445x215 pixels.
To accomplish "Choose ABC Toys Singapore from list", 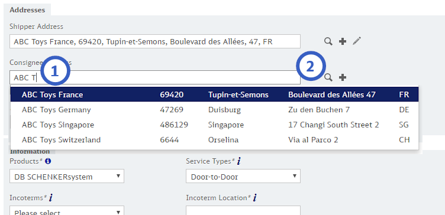I will click(215, 125).
